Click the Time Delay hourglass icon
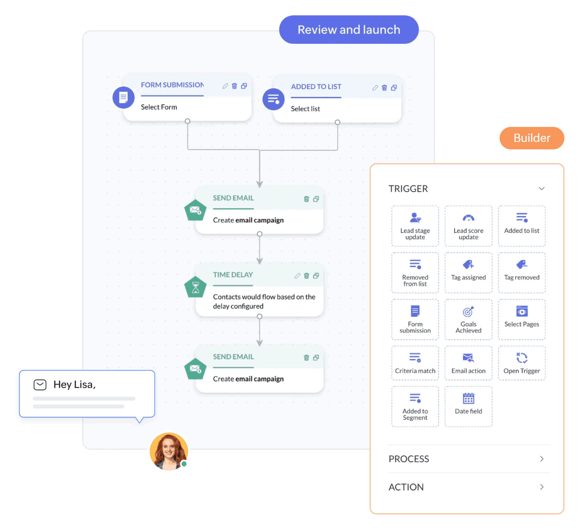 (x=196, y=287)
